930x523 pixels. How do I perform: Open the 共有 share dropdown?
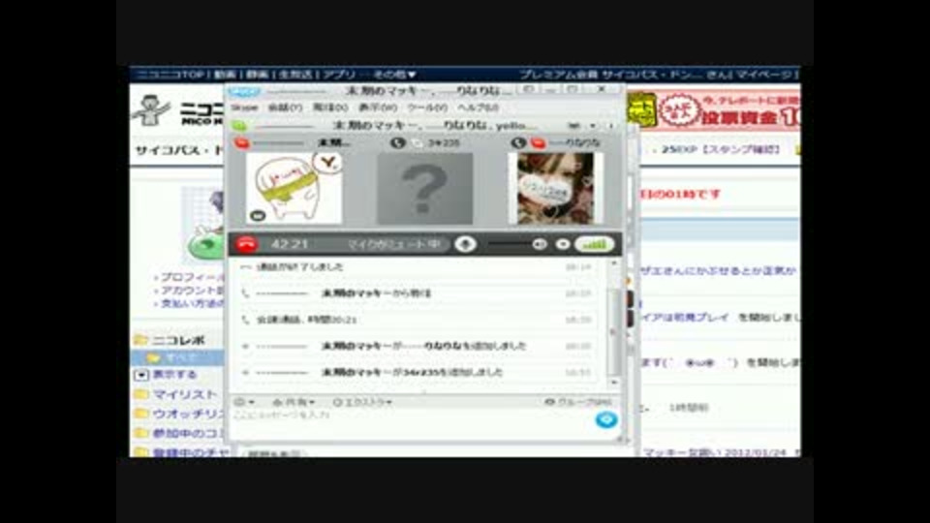click(x=293, y=402)
